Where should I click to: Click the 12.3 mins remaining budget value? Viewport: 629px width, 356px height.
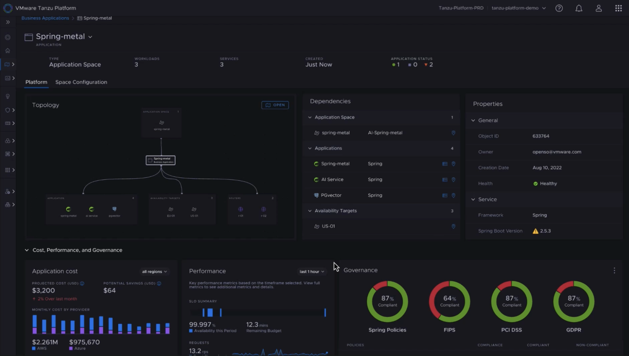(257, 325)
